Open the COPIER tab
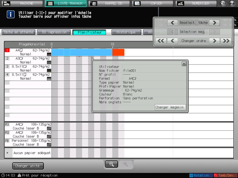This screenshot has height=178, width=238. [153, 3]
